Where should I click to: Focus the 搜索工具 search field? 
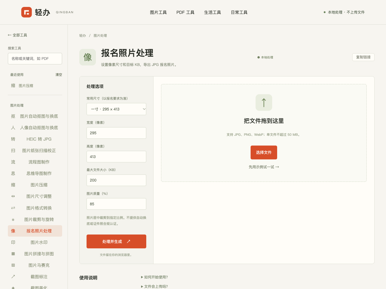[35, 59]
